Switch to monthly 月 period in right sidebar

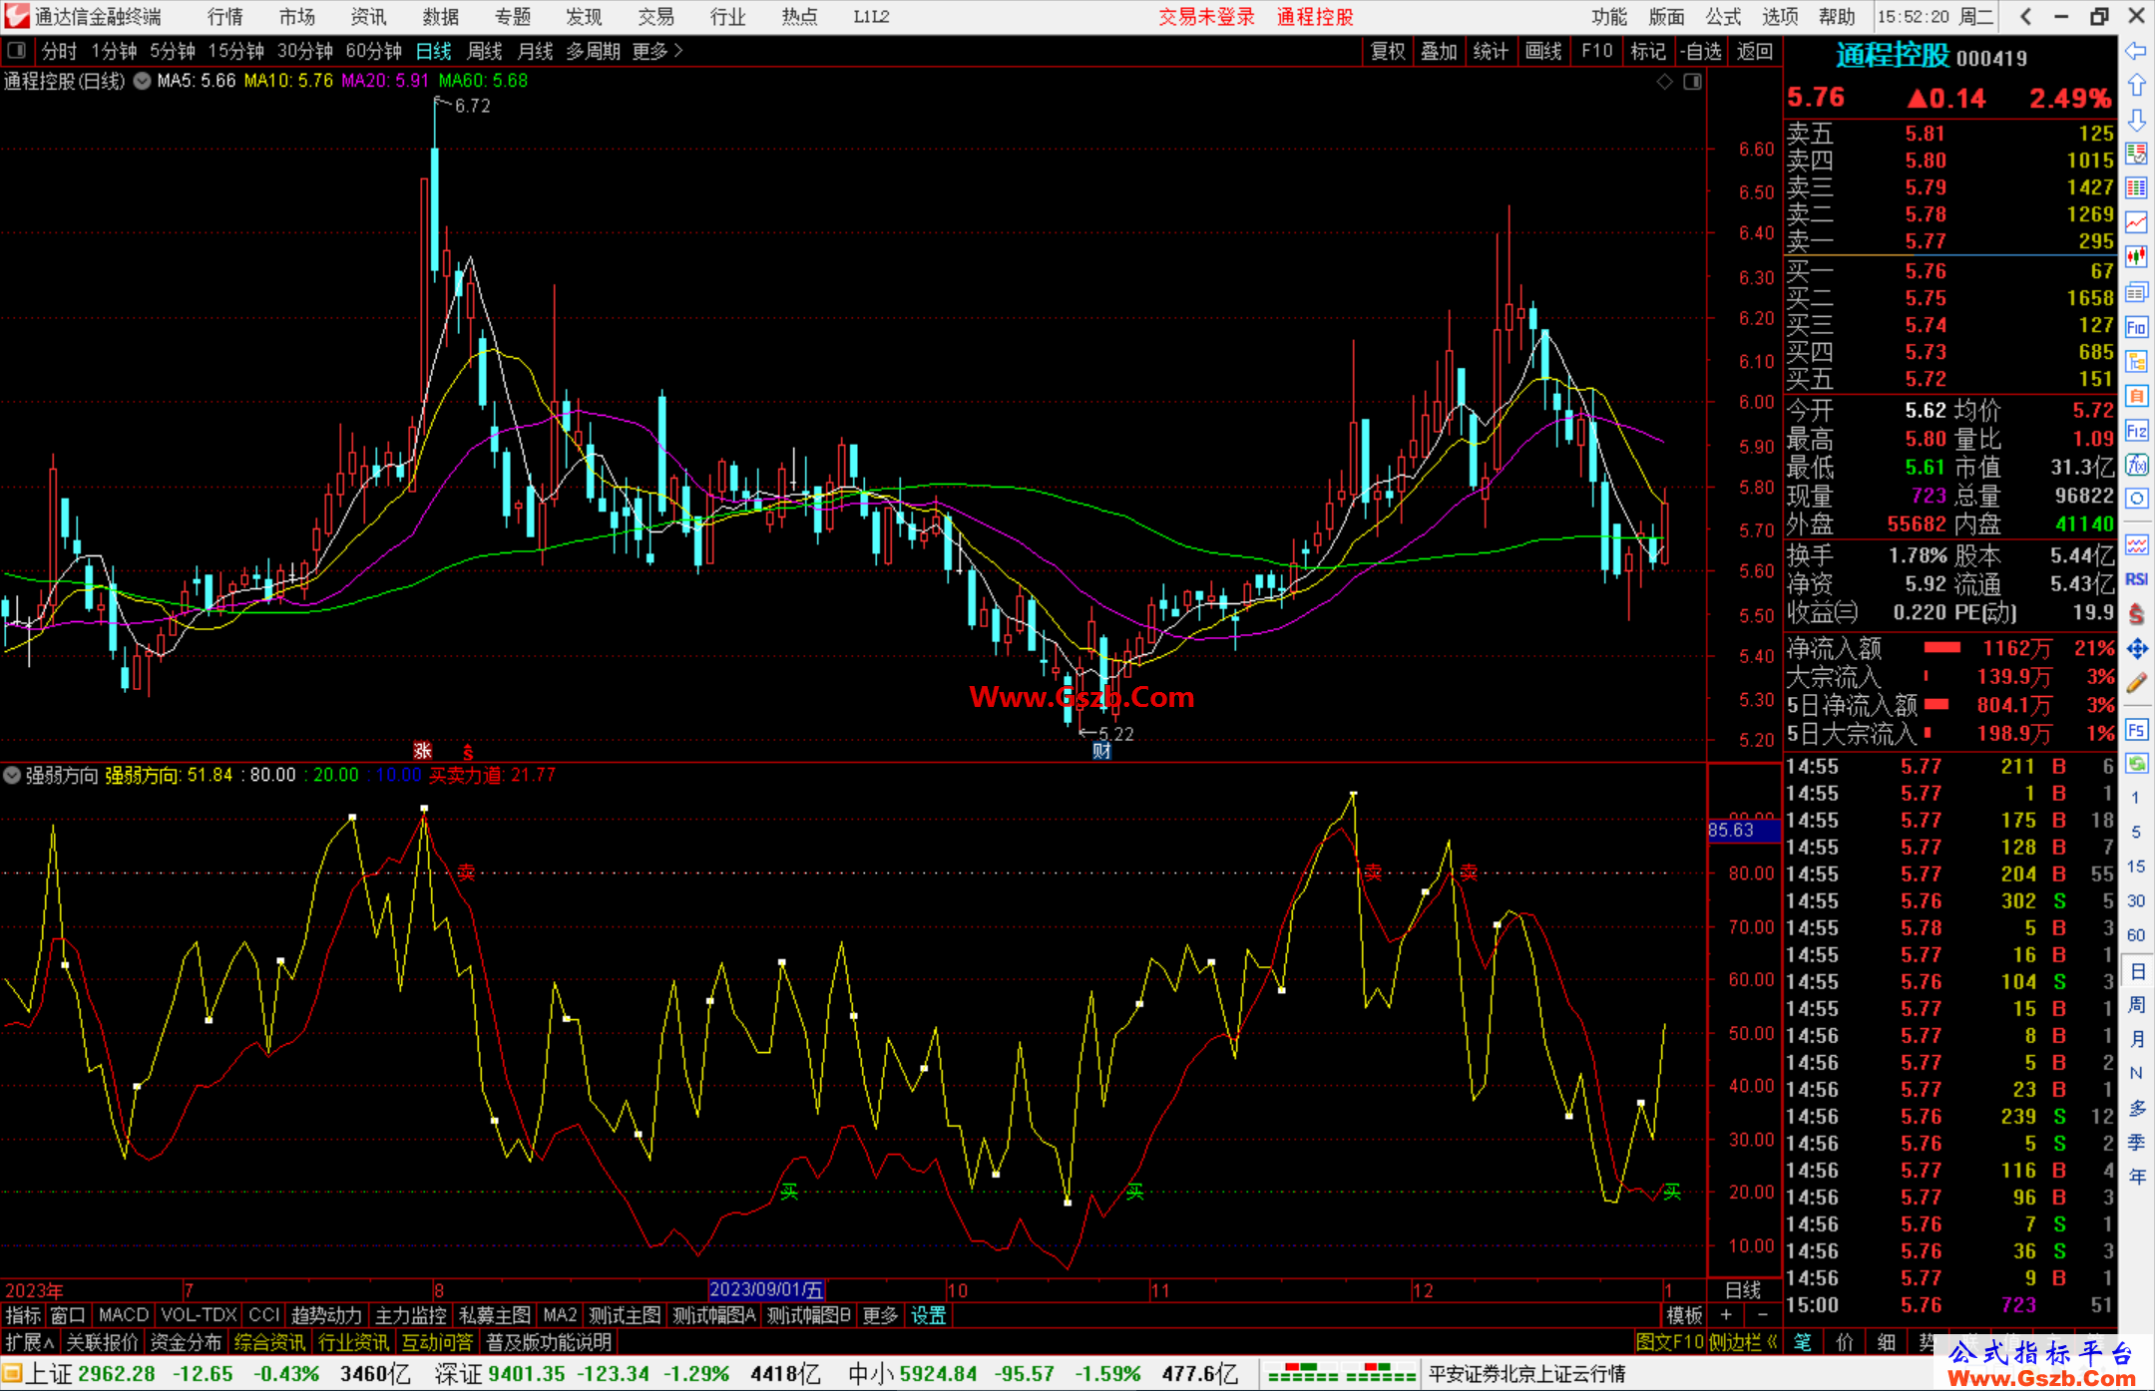2136,1039
